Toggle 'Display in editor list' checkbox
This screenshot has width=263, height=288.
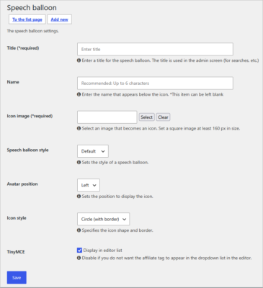pos(79,251)
